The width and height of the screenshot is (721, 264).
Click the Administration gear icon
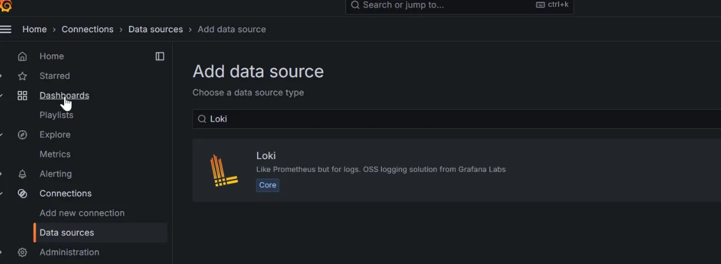(x=23, y=252)
